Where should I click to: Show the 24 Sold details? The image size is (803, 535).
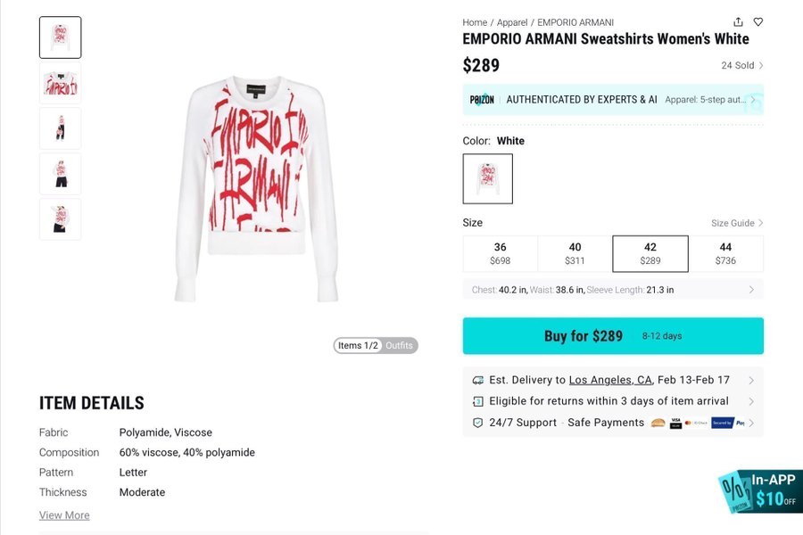[x=742, y=65]
